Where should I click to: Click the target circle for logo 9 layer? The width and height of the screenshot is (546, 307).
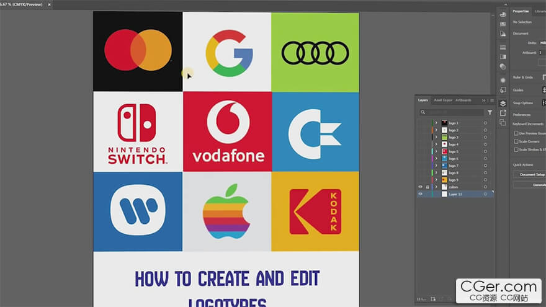pos(485,180)
